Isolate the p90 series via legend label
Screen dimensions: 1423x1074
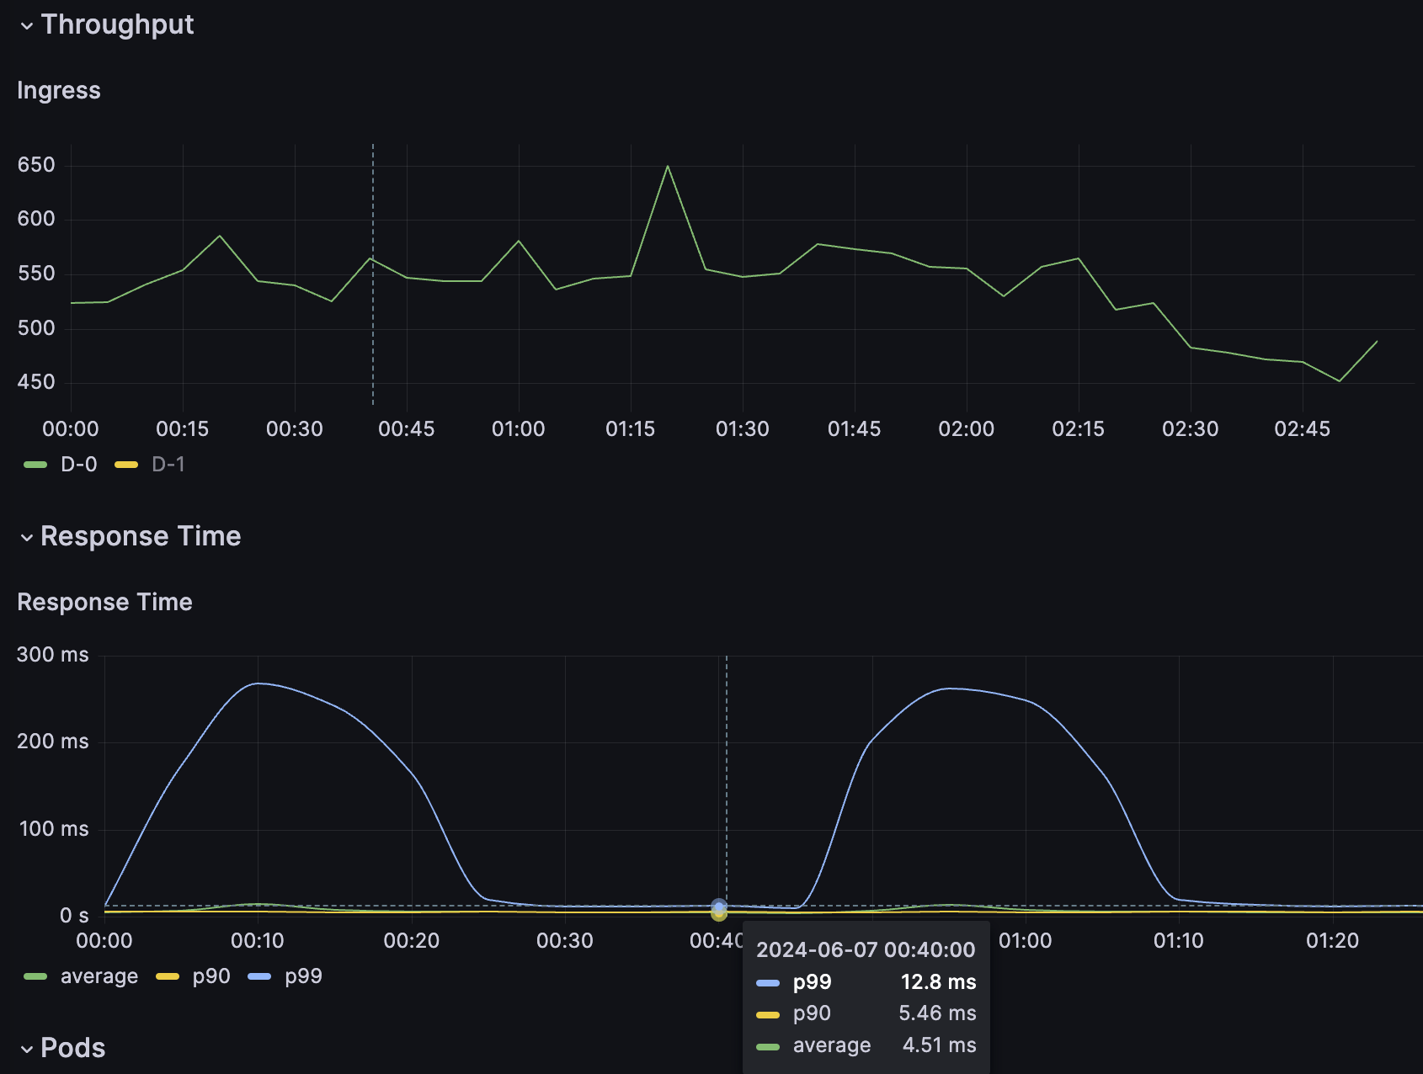click(211, 976)
